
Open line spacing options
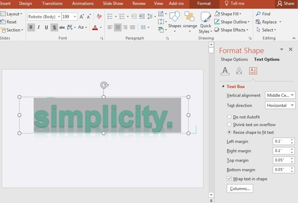coord(151,16)
